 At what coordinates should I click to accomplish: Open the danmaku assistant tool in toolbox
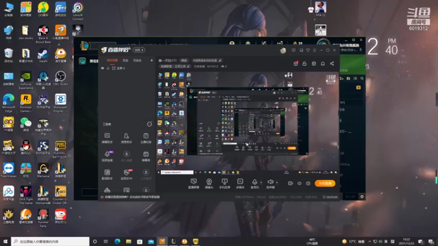click(107, 138)
